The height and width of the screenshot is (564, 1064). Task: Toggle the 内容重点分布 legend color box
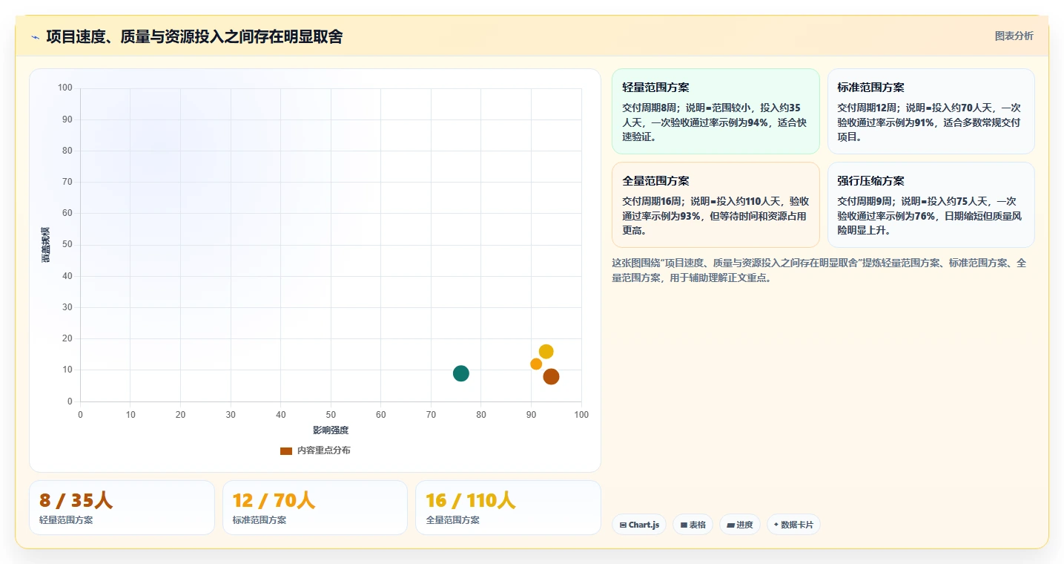(286, 450)
